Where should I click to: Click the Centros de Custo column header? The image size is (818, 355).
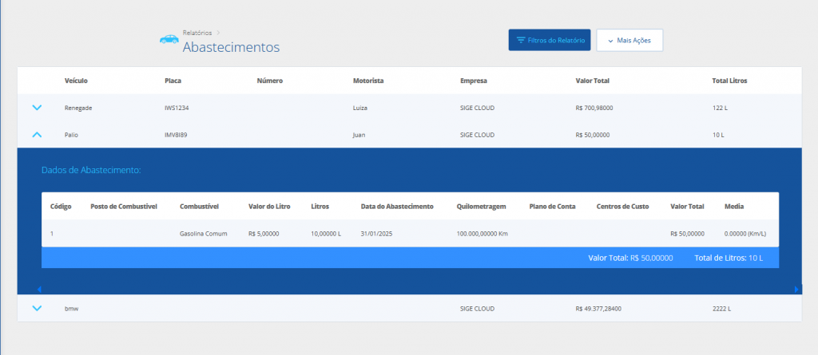click(x=622, y=206)
